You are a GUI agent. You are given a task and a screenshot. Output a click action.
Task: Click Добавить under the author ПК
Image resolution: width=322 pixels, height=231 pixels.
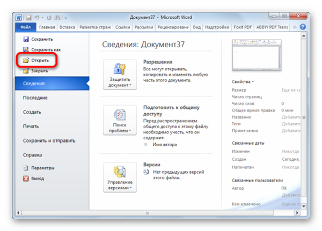(x=291, y=195)
